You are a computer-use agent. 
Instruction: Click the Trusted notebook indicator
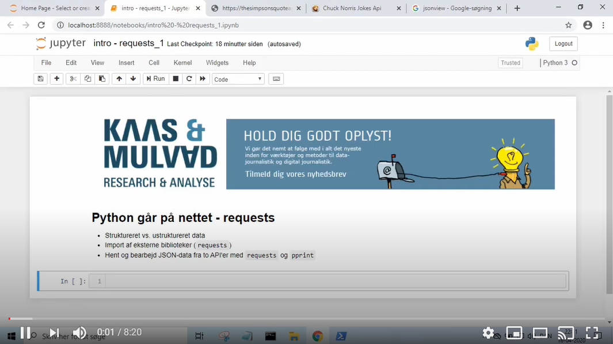point(511,63)
